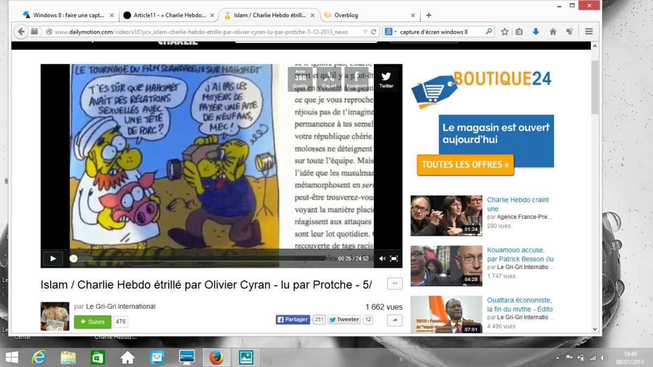This screenshot has height=367, width=653.
Task: Switch to the 'Windows 8 : faire une capt...' tab
Action: (x=69, y=15)
